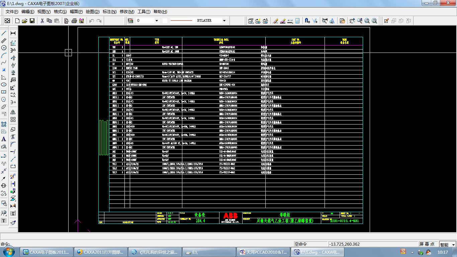
Task: Open the layer control icon
Action: (x=130, y=21)
